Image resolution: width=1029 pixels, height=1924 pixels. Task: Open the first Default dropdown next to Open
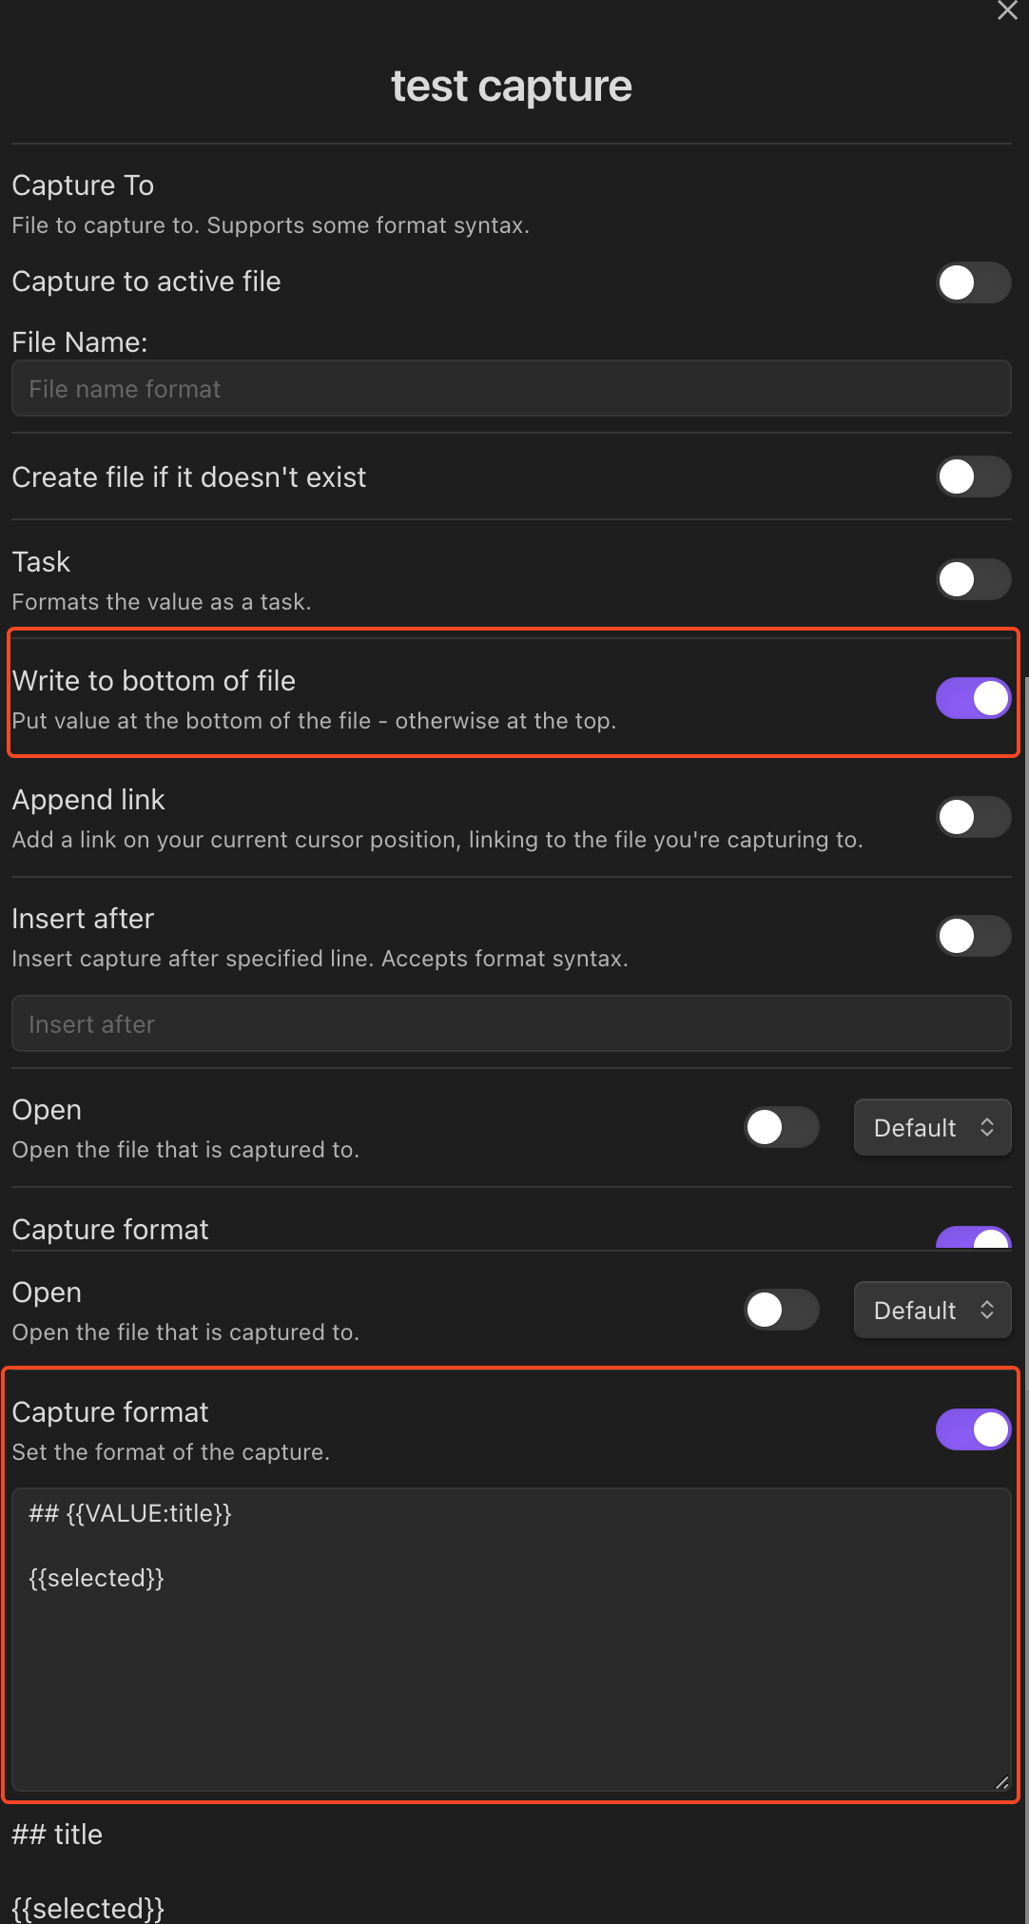coord(932,1127)
